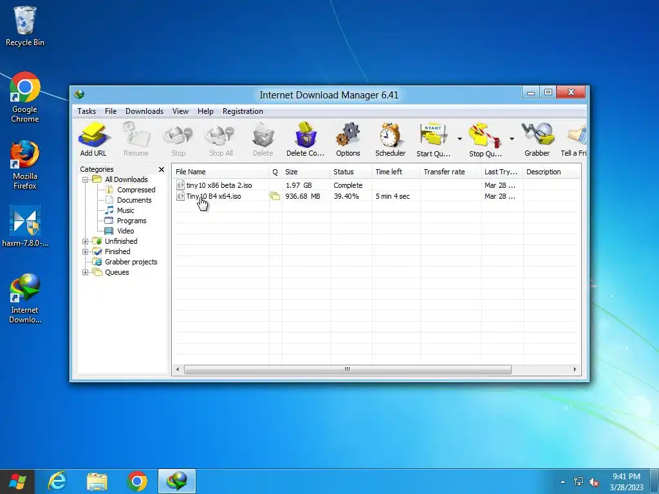Open the Downloads menu
Viewport: 659px width, 494px height.
pyautogui.click(x=144, y=111)
